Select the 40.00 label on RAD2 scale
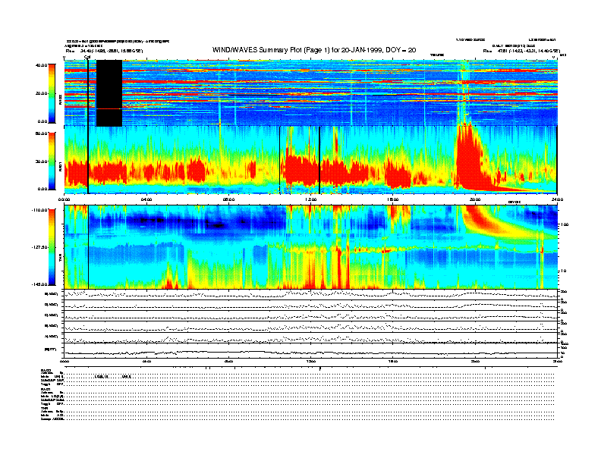Image resolution: width=601 pixels, height=464 pixels. 42,65
